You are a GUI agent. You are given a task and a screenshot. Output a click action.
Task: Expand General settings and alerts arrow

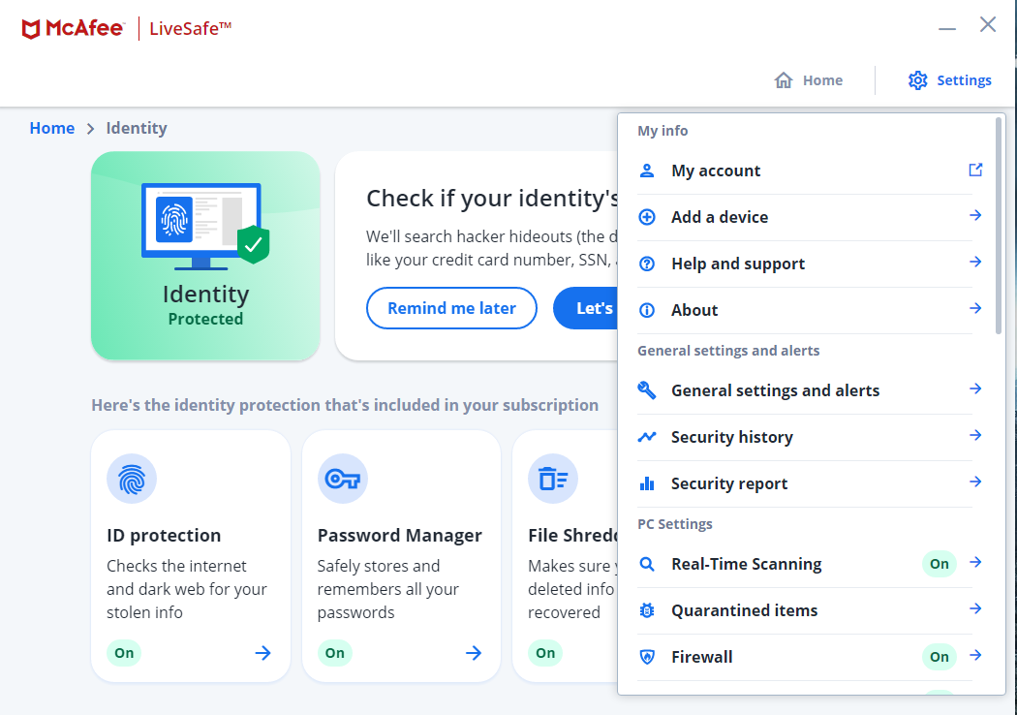(x=974, y=389)
